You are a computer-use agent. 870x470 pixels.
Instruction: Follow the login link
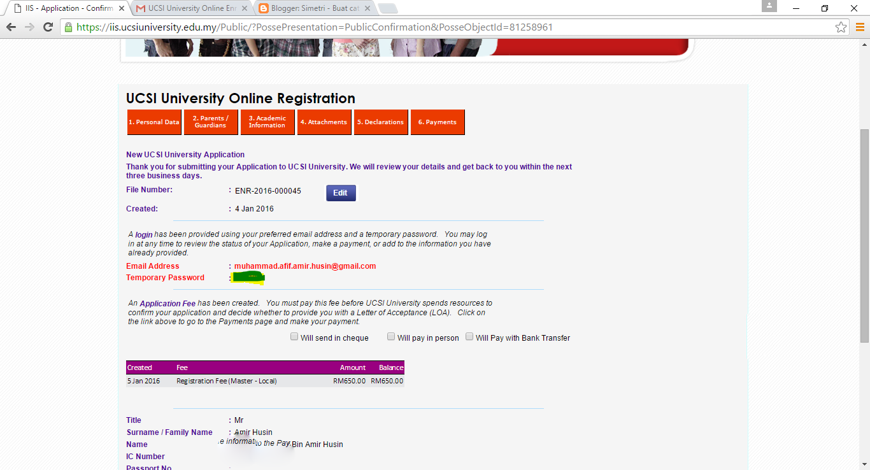(x=144, y=235)
